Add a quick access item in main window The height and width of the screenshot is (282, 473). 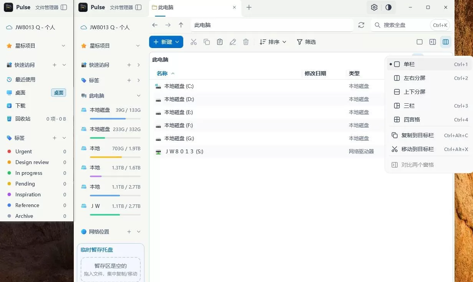tap(129, 65)
